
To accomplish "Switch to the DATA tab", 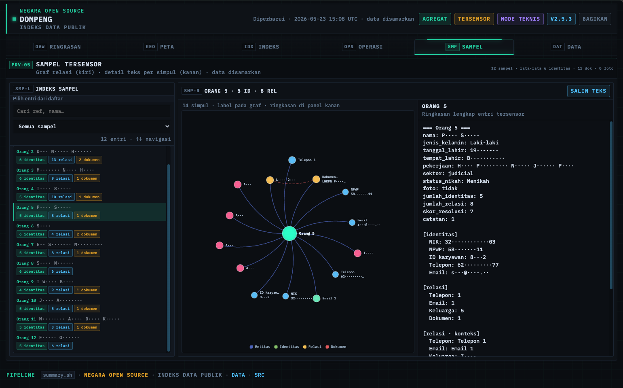I will (566, 47).
